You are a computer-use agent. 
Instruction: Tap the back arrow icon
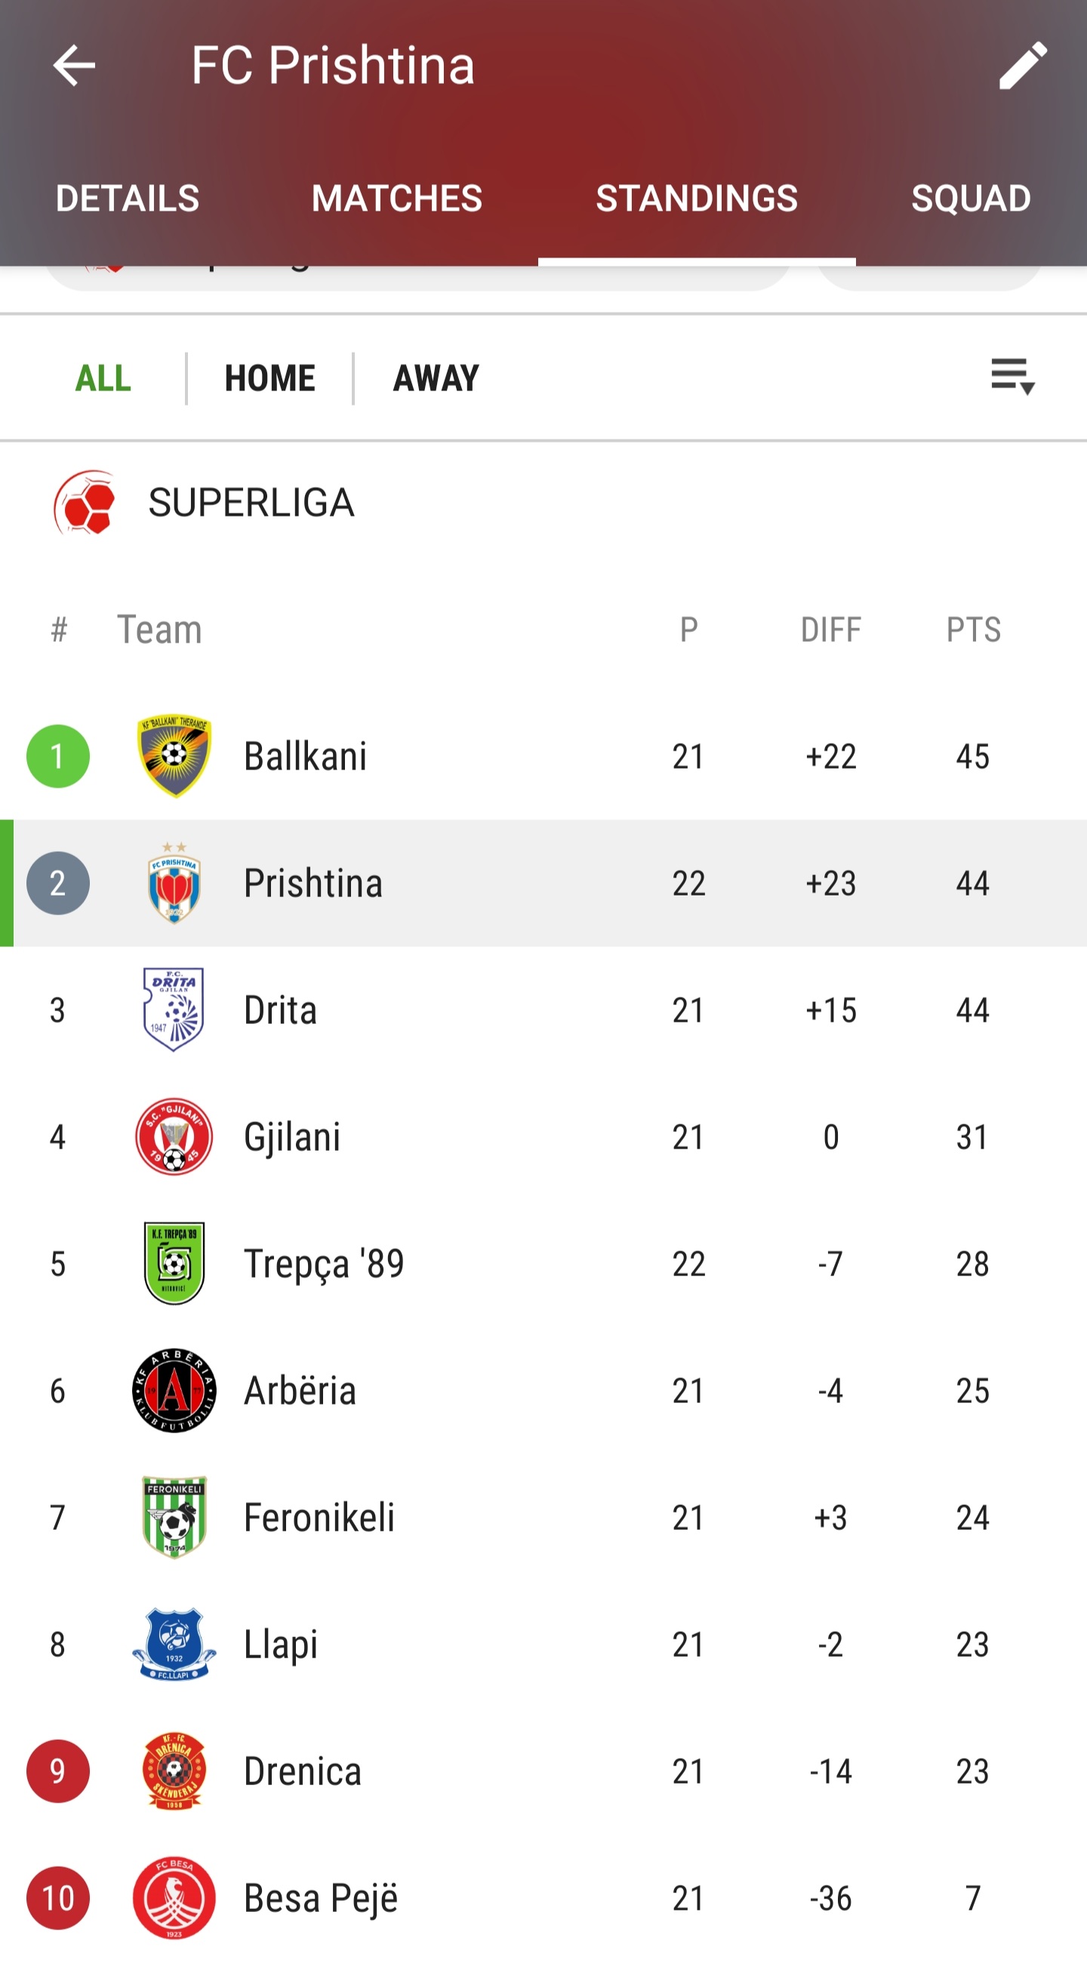tap(74, 66)
